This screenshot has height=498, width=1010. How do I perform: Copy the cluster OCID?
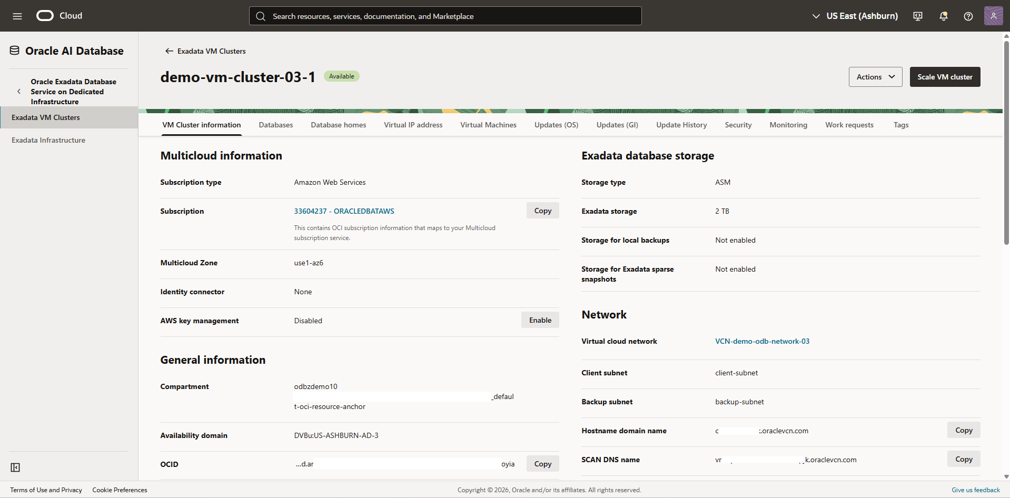tap(543, 464)
